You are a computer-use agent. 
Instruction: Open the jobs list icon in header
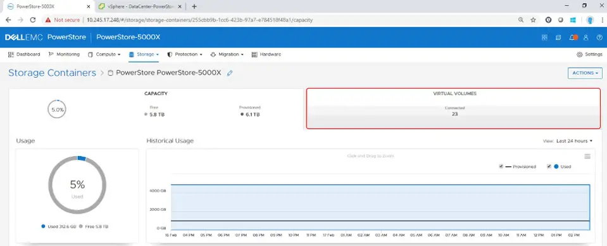click(x=558, y=37)
